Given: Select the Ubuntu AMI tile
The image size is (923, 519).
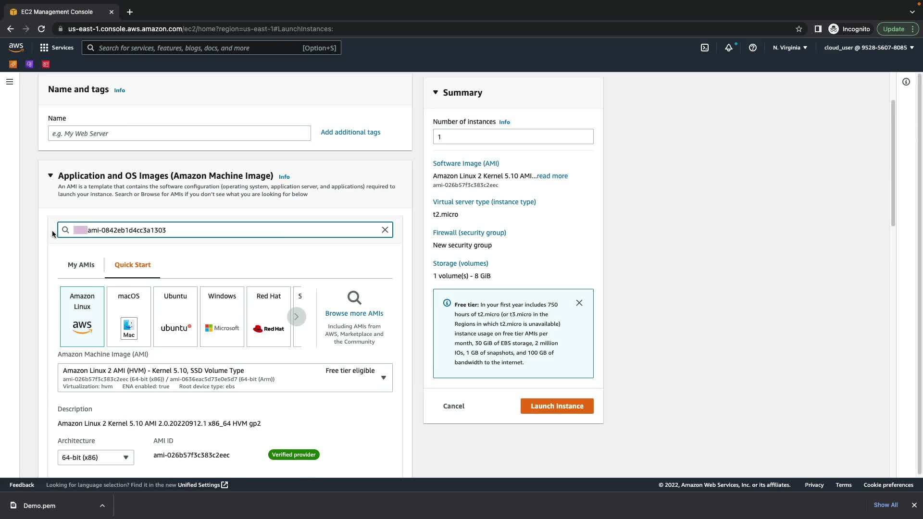Looking at the screenshot, I should coord(175,316).
